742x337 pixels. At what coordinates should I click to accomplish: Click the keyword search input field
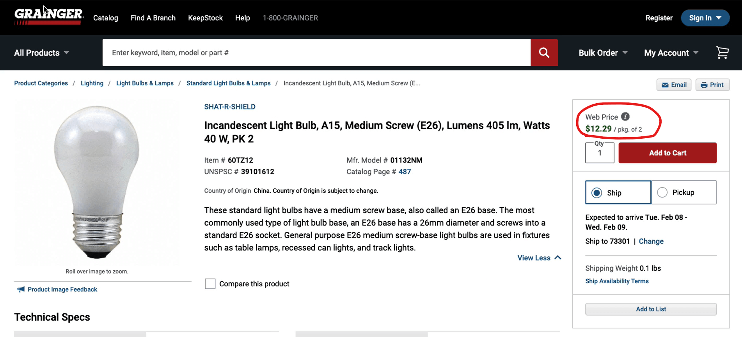pyautogui.click(x=316, y=53)
